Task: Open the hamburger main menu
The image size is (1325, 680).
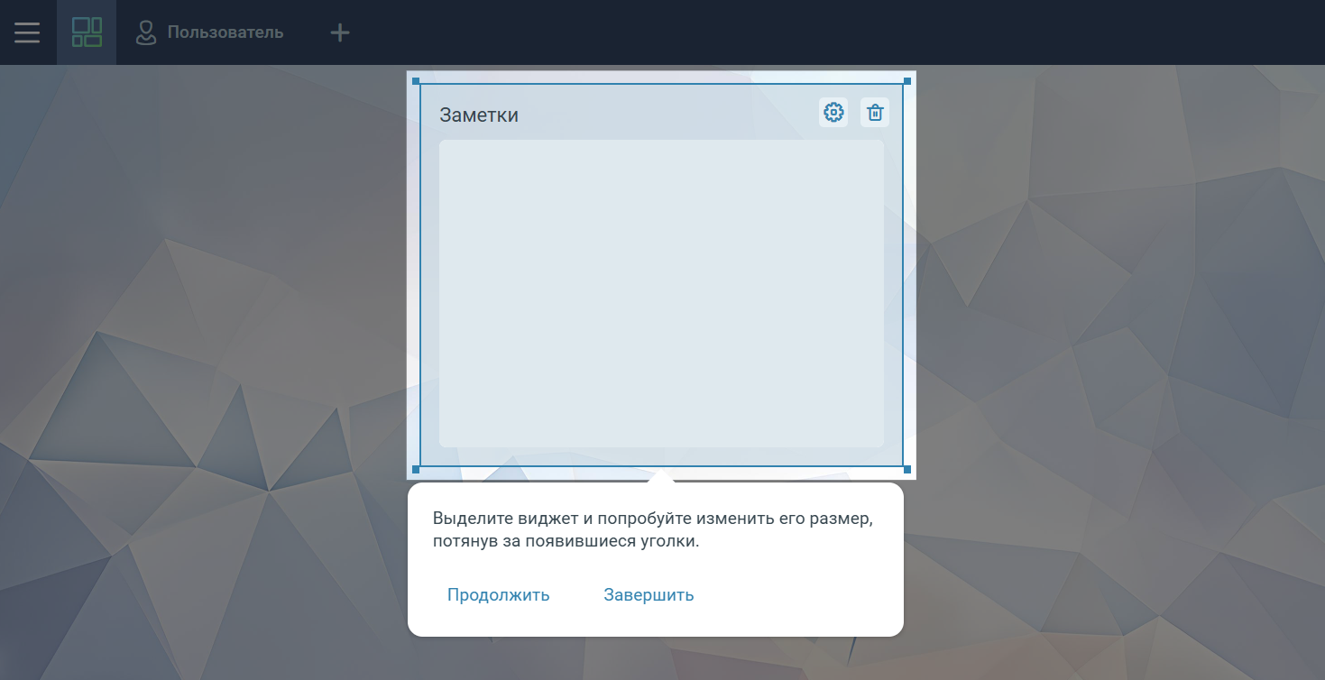Action: coord(27,32)
